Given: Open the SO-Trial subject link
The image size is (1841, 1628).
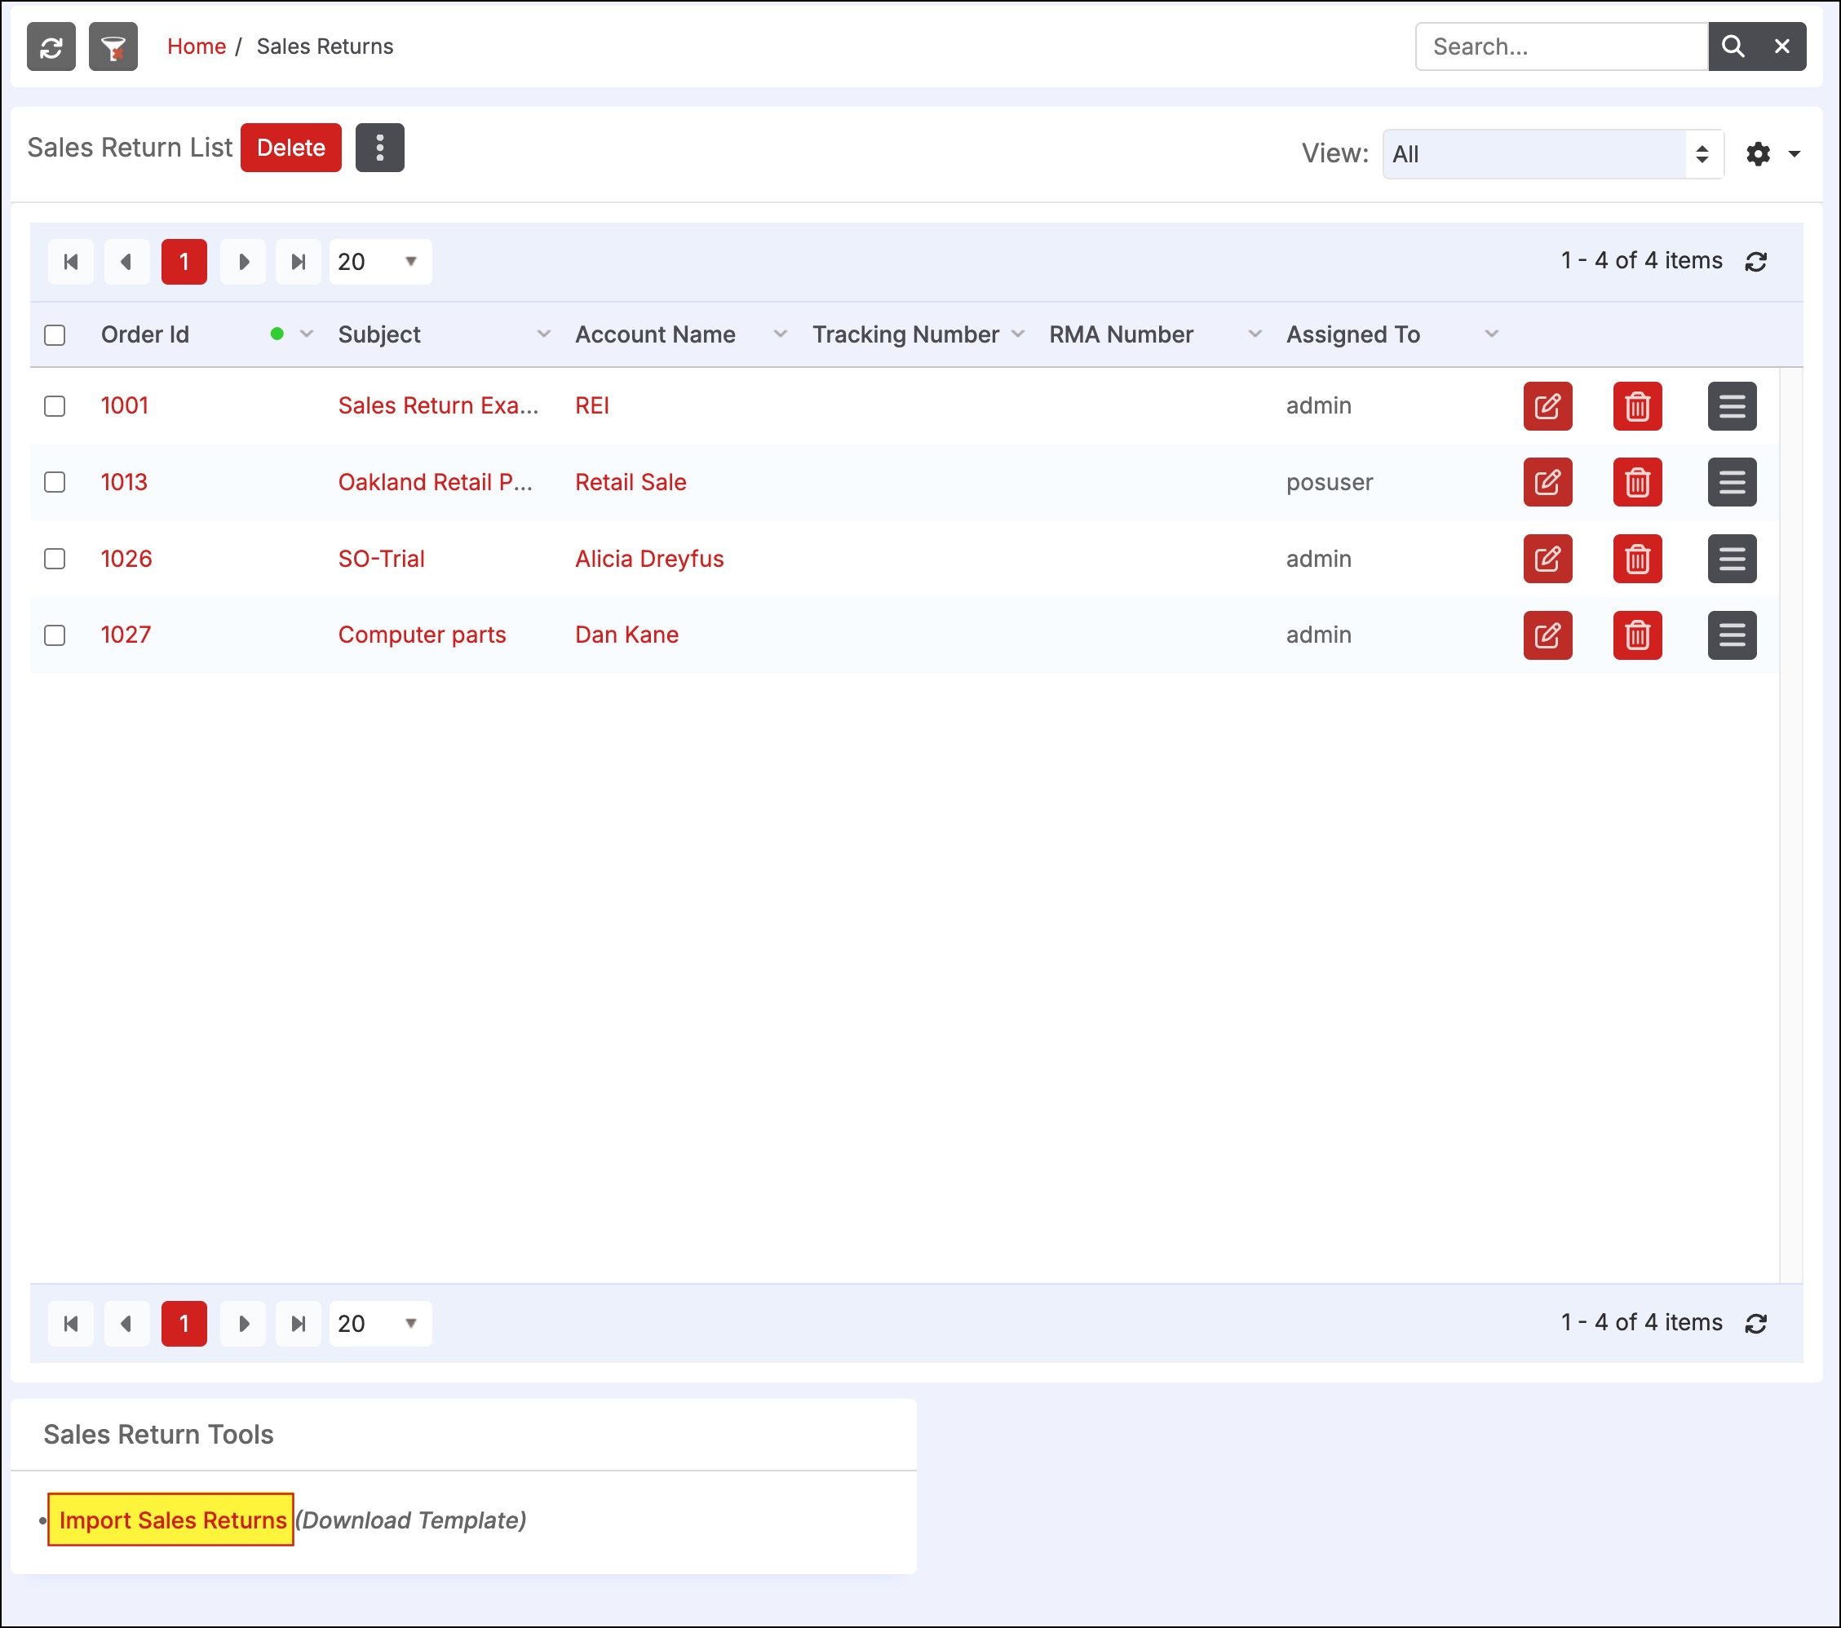Looking at the screenshot, I should pyautogui.click(x=382, y=560).
